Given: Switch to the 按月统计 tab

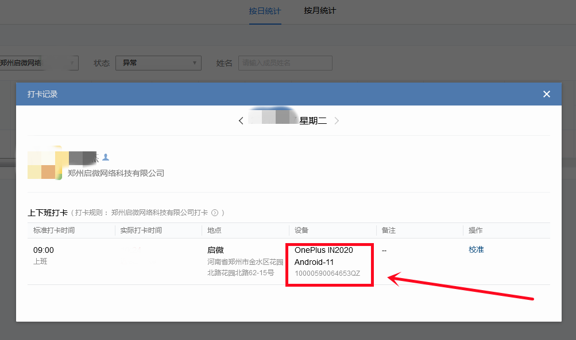Looking at the screenshot, I should (x=320, y=11).
